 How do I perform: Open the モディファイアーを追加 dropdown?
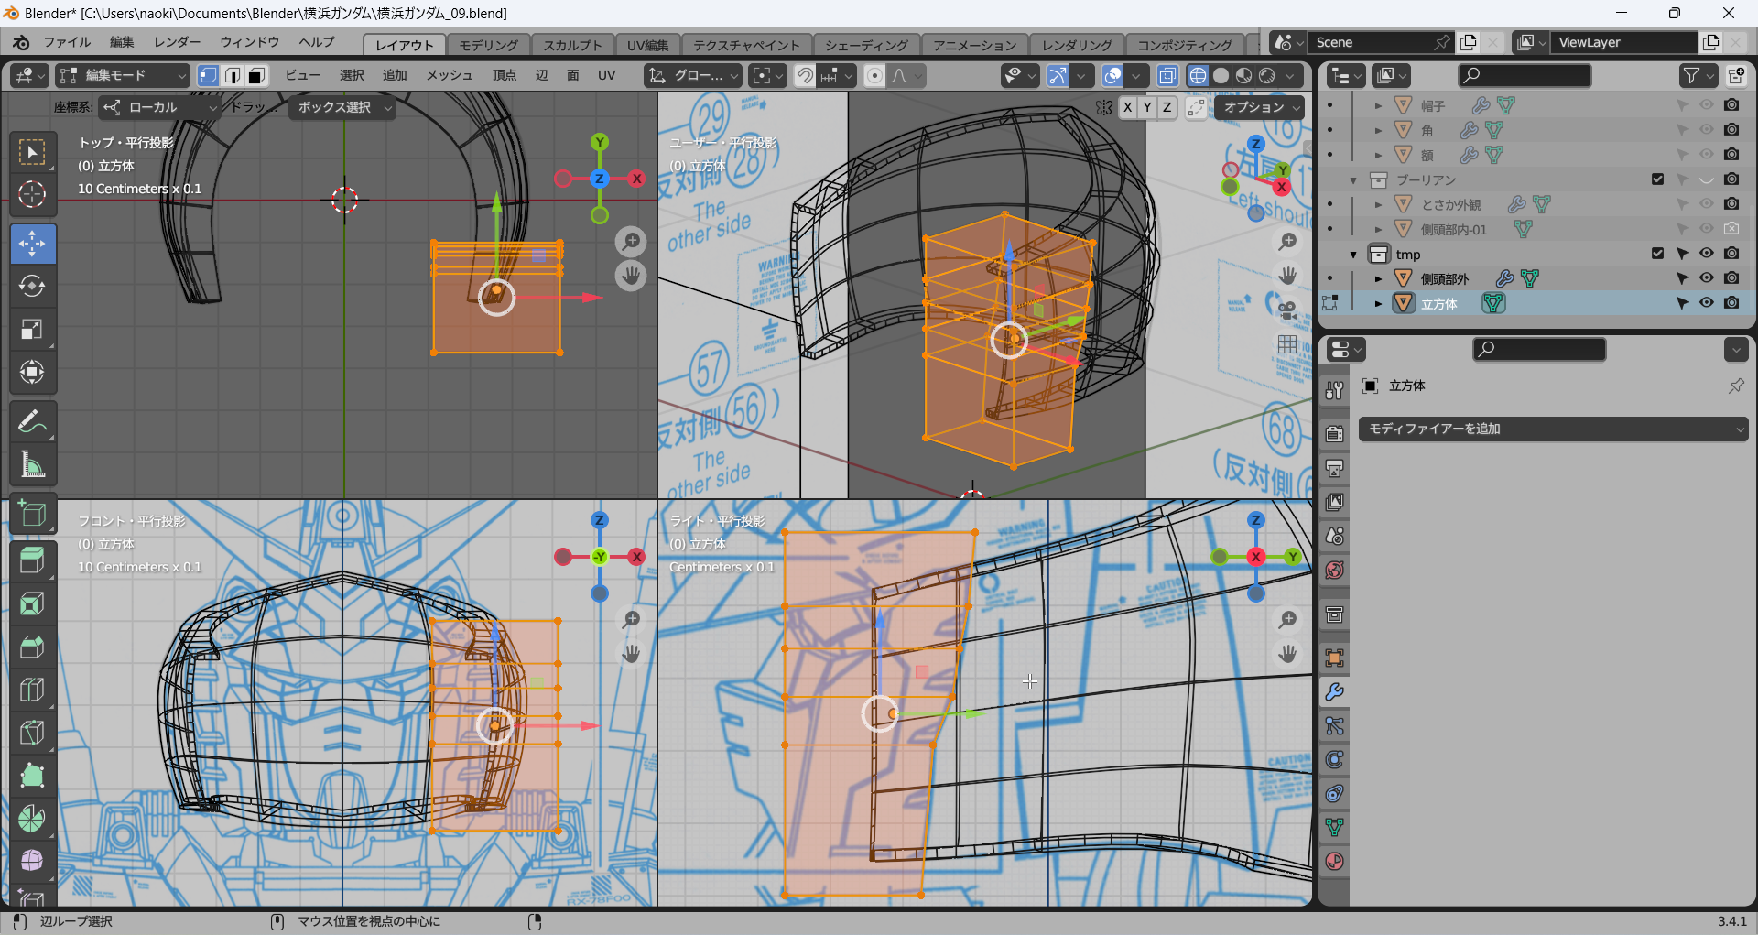coord(1552,429)
